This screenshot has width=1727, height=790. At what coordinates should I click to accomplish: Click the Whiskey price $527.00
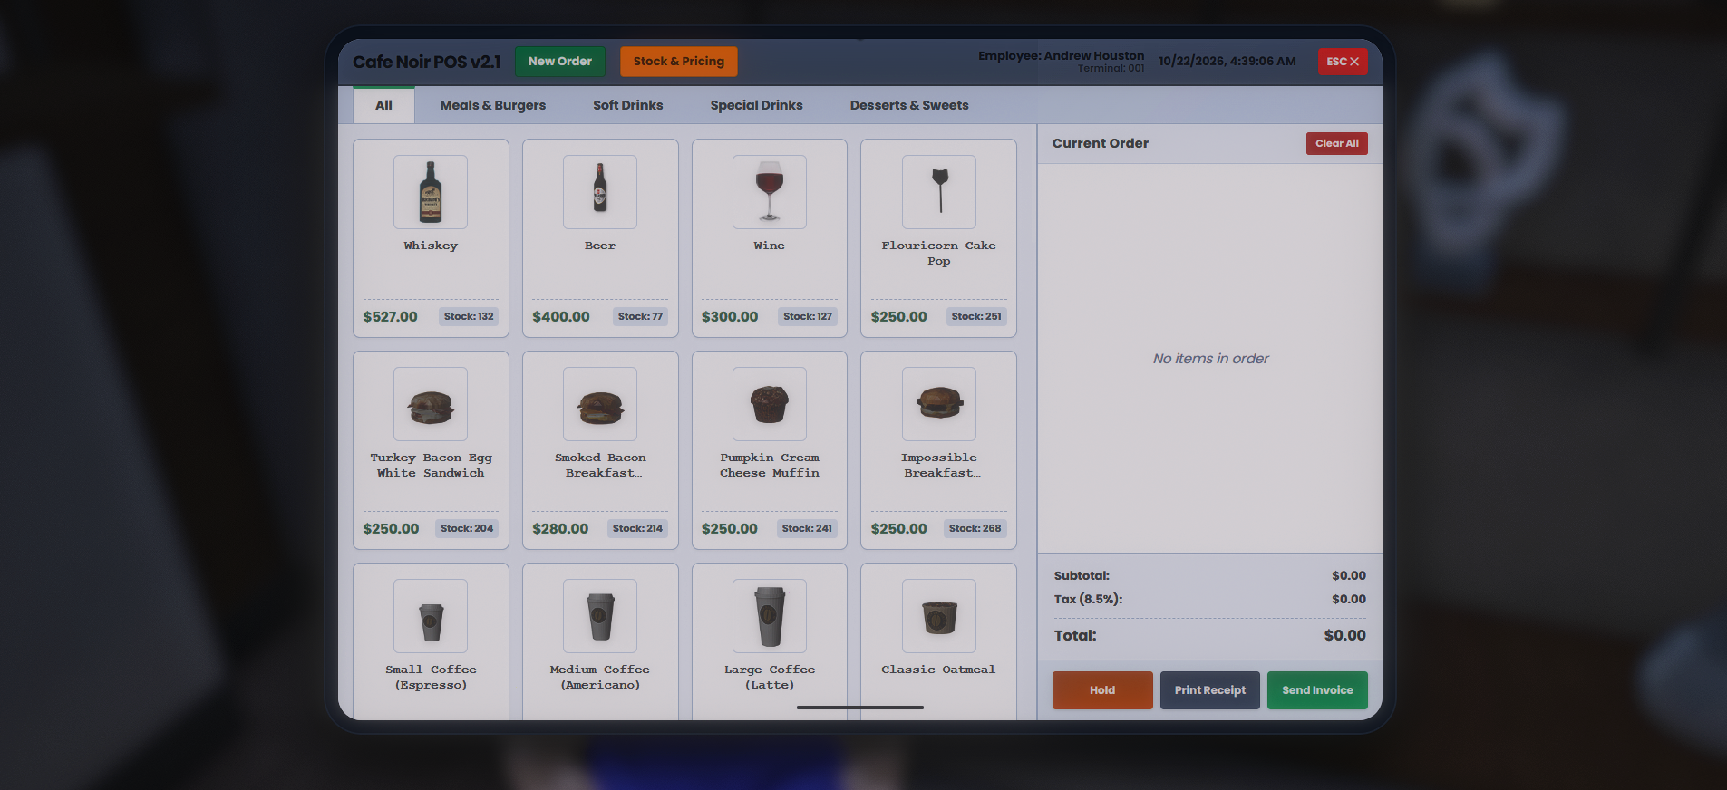(391, 317)
